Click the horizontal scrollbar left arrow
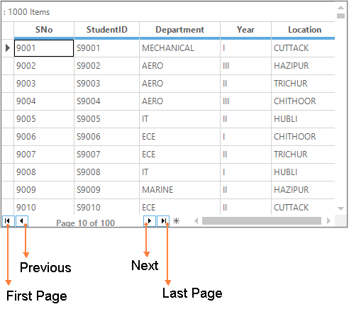Screen dimensions: 349x314 coord(196,221)
